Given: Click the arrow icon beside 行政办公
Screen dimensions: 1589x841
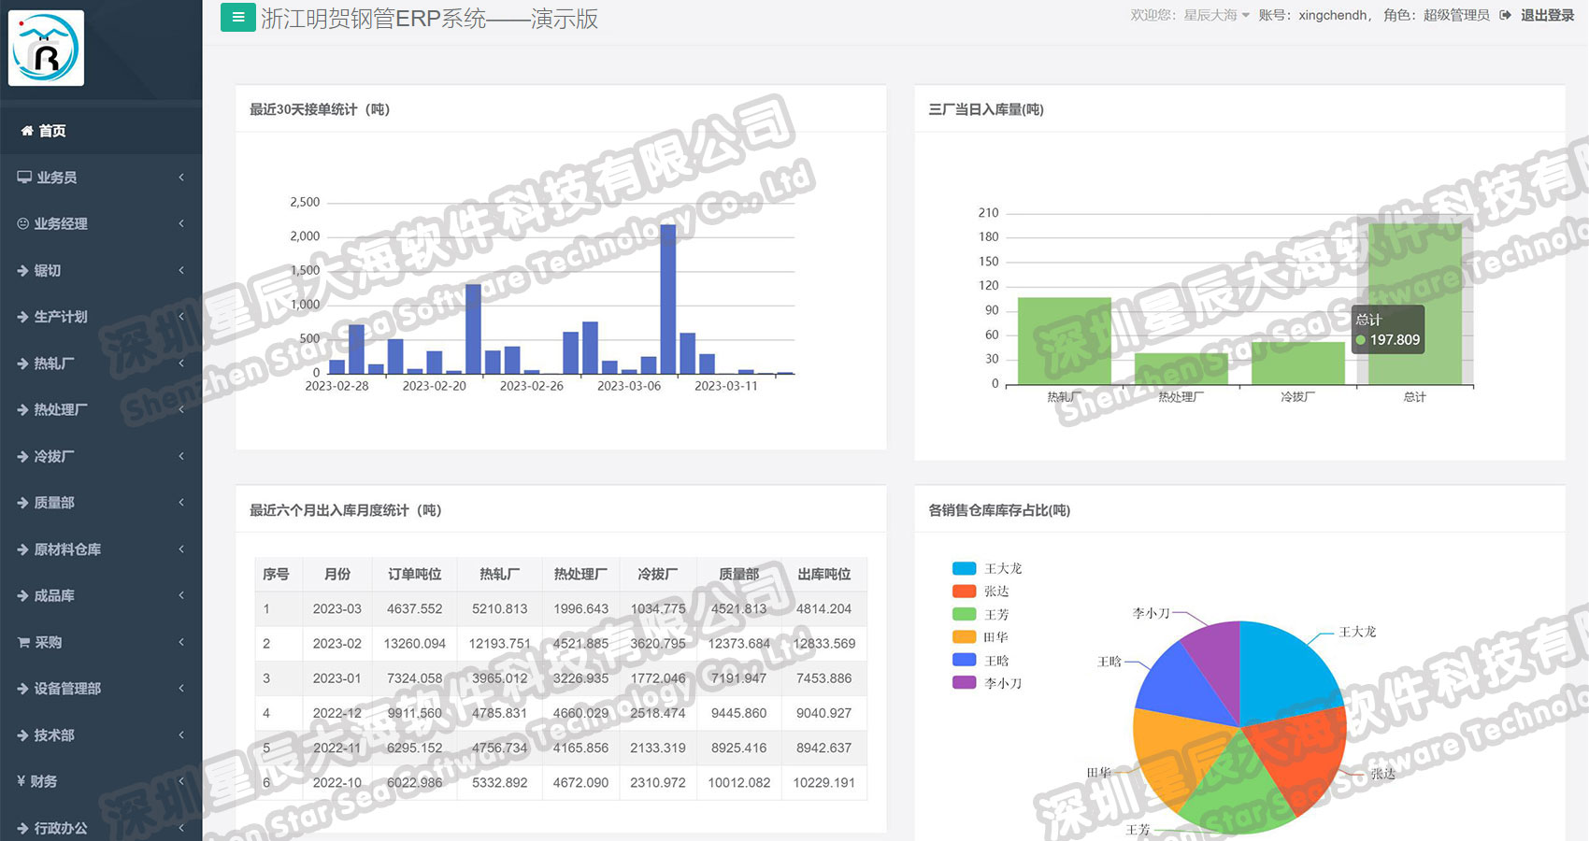Looking at the screenshot, I should click(23, 828).
